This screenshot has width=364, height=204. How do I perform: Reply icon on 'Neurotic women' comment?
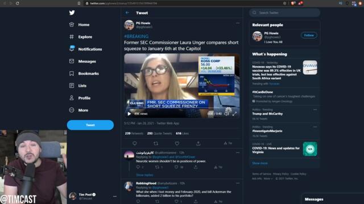[138, 167]
